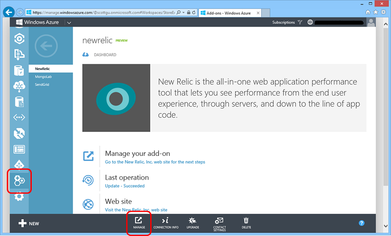The width and height of the screenshot is (391, 236).
Task: Open the Active Directory sidebar icon
Action: tap(19, 165)
